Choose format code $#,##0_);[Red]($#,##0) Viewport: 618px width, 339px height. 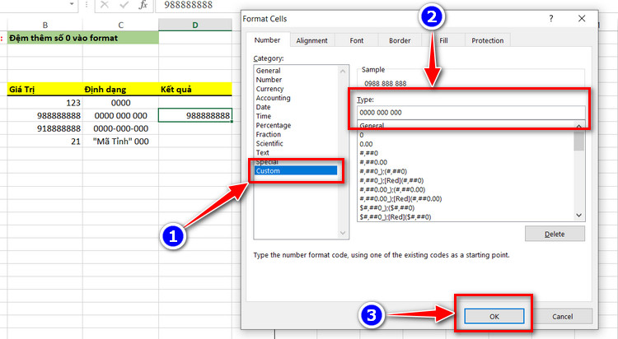396,217
